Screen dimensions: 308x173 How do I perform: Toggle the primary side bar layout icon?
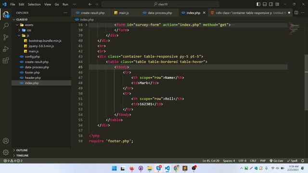pyautogui.click(x=258, y=4)
